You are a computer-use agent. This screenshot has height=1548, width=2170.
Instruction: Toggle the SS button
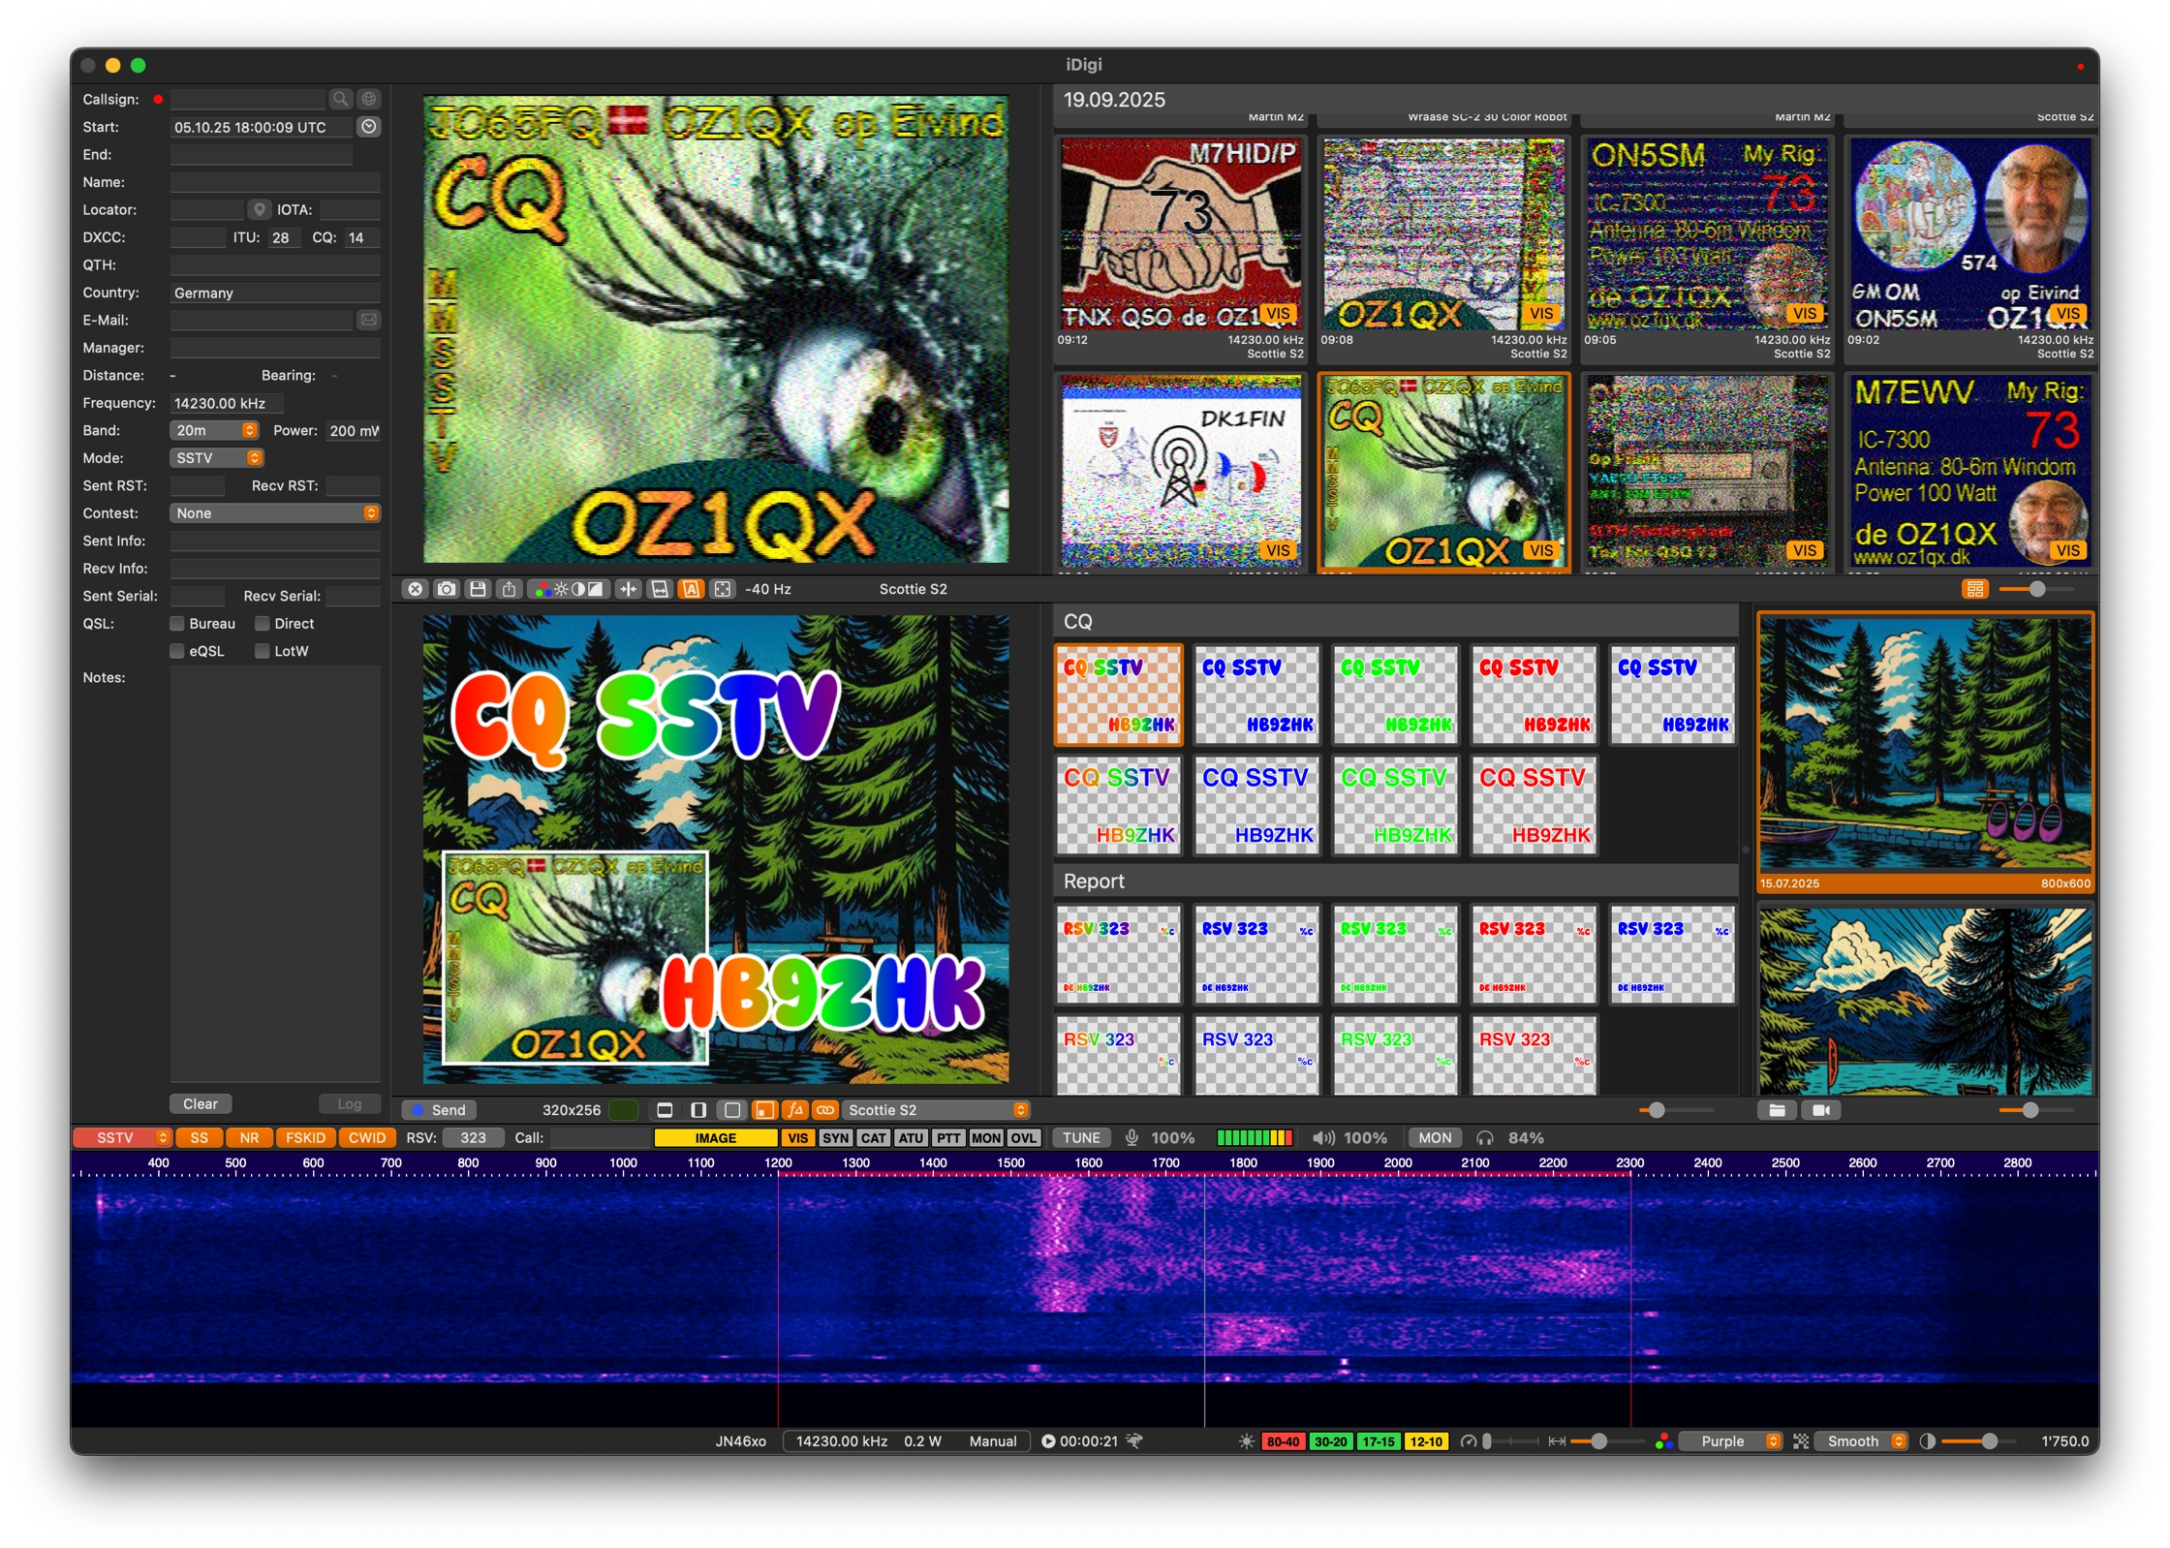click(199, 1138)
